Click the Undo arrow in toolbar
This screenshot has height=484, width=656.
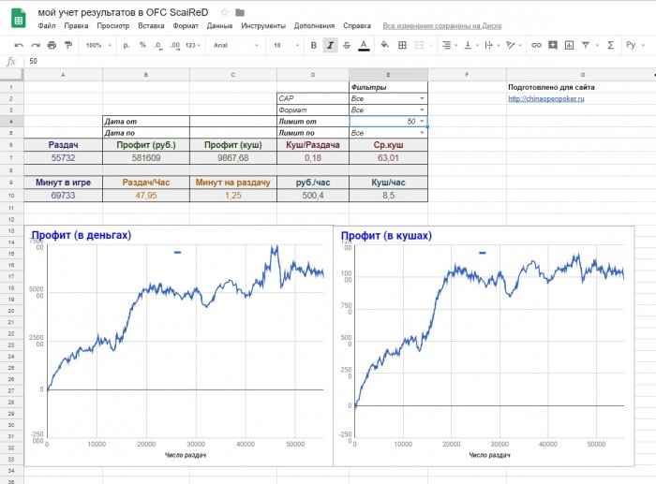(20, 44)
